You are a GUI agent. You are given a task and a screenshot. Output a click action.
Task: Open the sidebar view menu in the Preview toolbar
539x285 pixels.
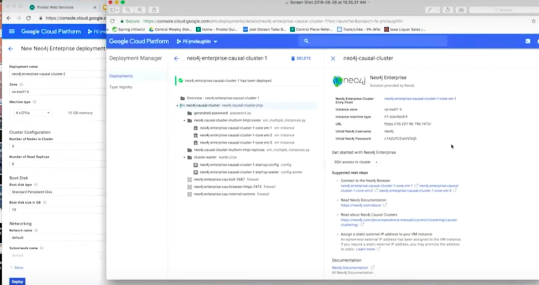[114, 10]
